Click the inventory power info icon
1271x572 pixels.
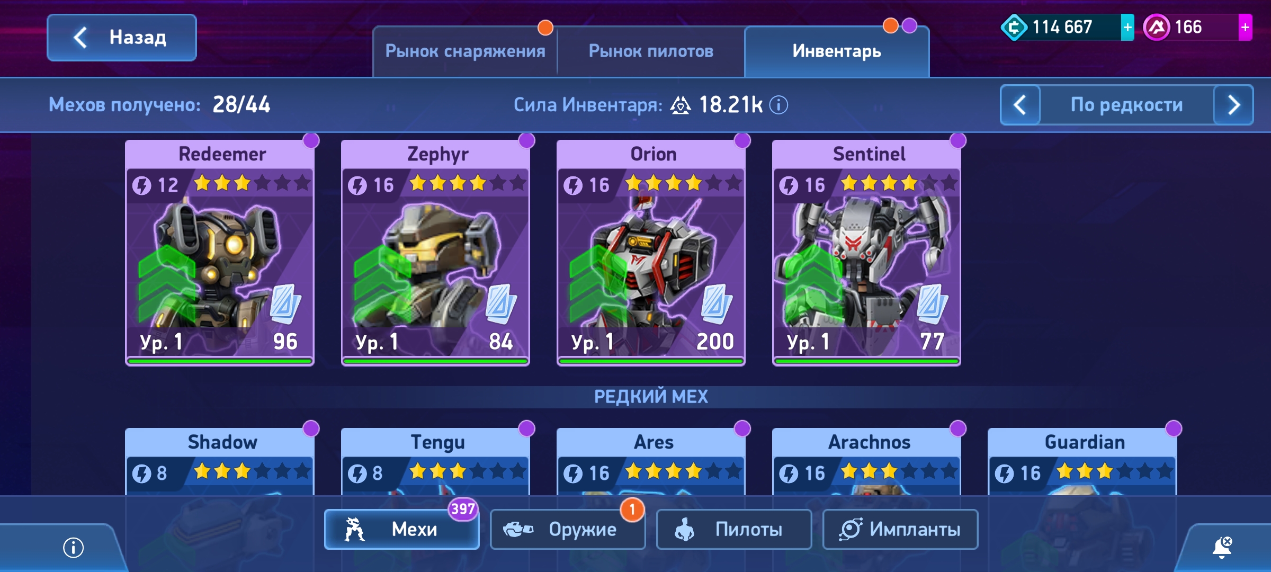click(778, 105)
